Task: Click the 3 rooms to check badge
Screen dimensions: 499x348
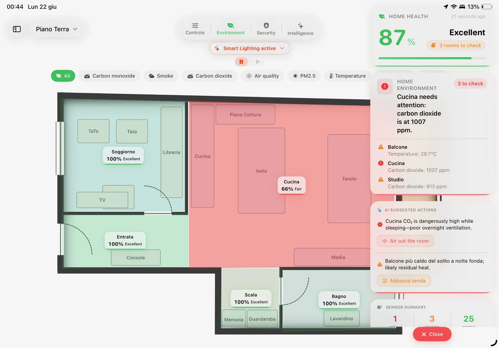Action: [x=456, y=45]
